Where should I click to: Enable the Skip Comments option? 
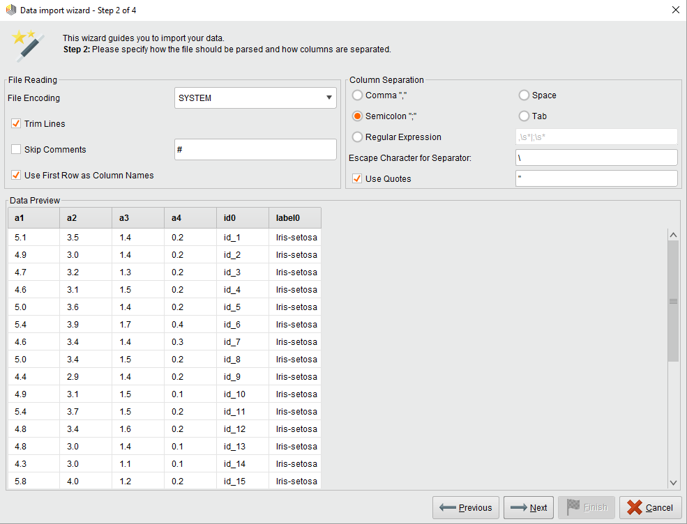(x=16, y=149)
